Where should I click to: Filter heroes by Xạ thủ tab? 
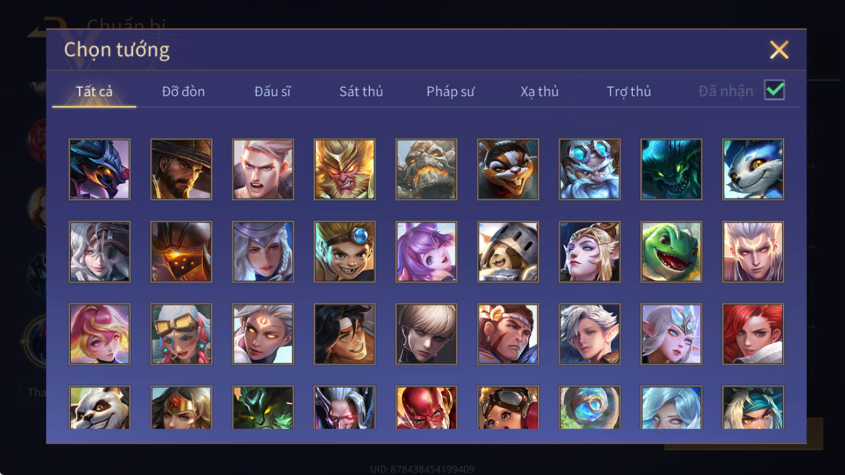point(539,92)
